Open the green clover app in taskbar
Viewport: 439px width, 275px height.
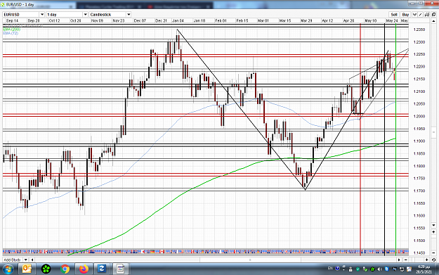[46, 269]
